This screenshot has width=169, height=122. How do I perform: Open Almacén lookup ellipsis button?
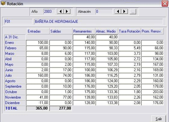pos(133,12)
